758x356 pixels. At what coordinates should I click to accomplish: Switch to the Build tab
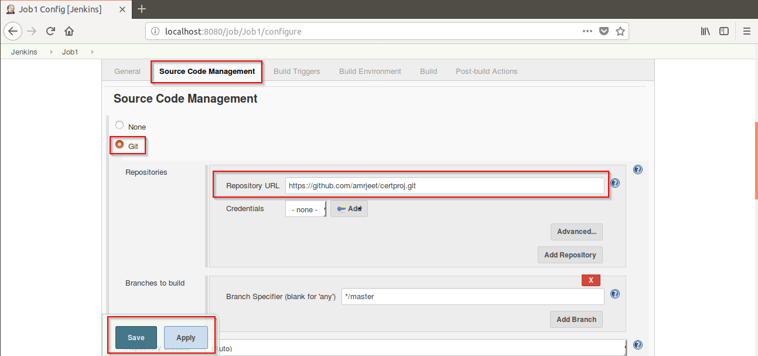[x=428, y=72]
